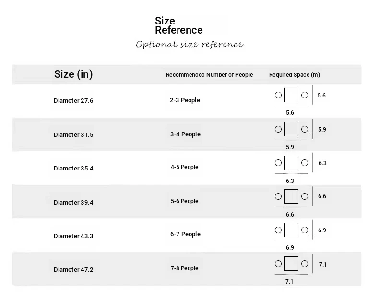Click the "Recommended Number of People" header
This screenshot has width=379, height=303.
coord(209,75)
